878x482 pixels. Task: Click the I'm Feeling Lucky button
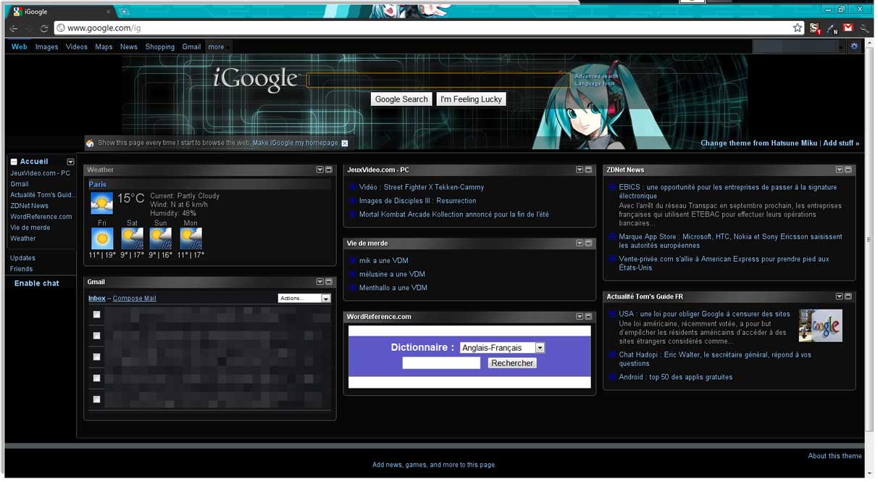471,99
